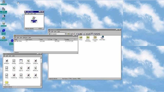The width and height of the screenshot is (164, 92).
Task: Open File menu in Toller Ordner window
Action: 26,14
